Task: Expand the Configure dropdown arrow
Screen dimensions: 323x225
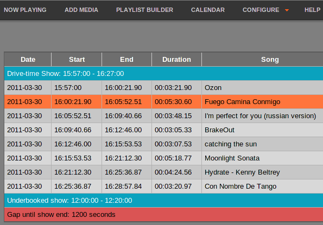Action: coord(287,10)
